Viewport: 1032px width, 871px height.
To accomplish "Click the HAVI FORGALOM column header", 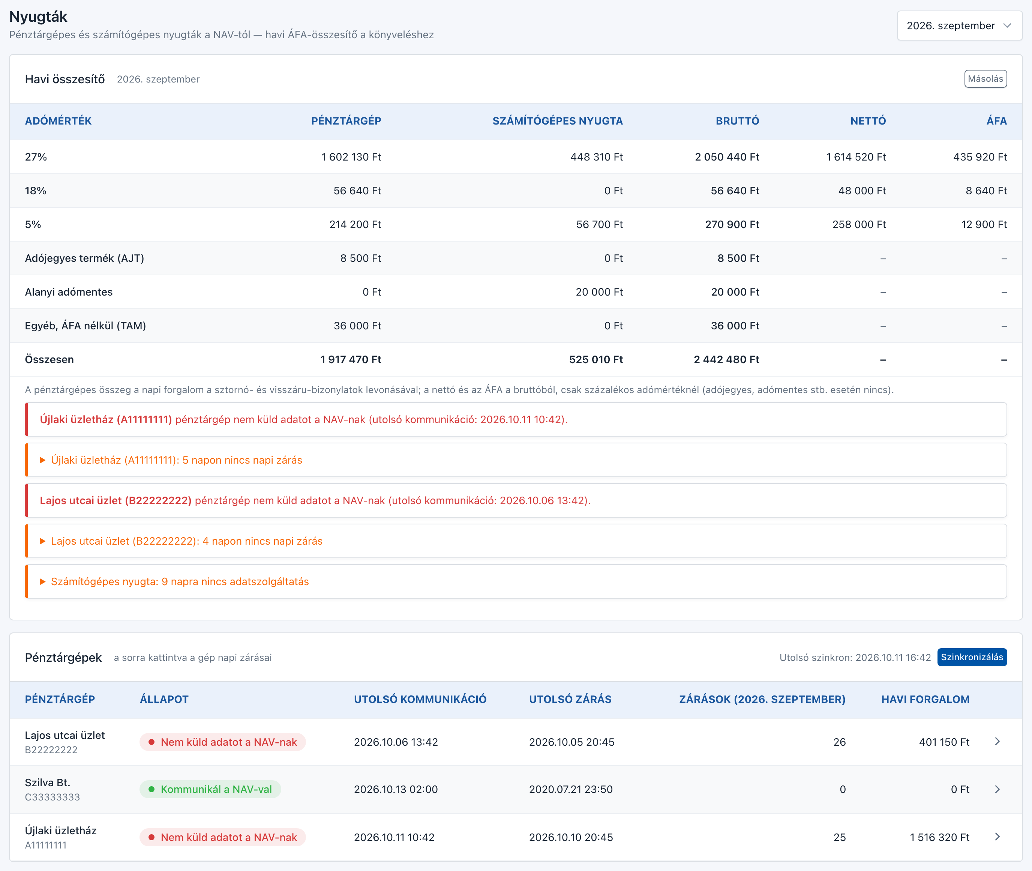I will (x=925, y=699).
